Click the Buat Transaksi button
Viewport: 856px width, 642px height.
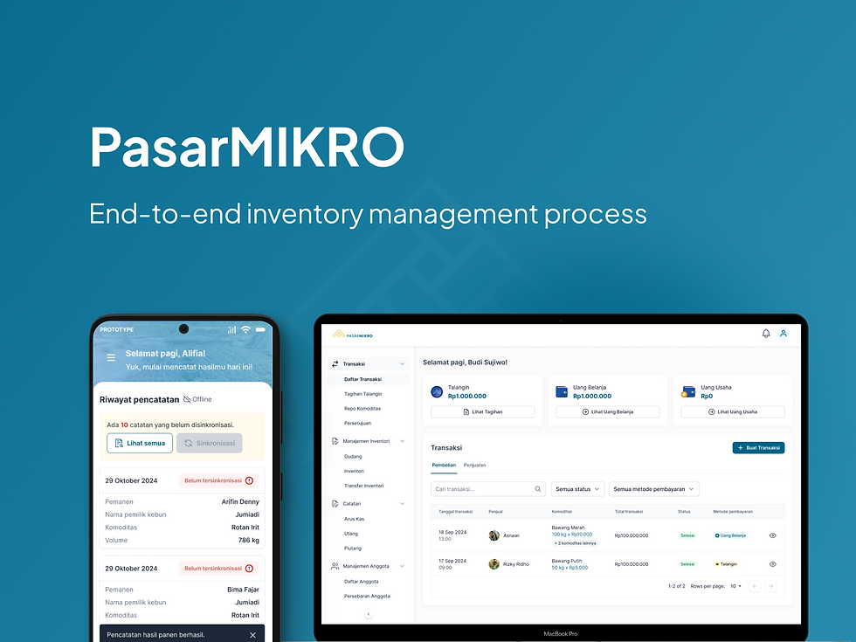[758, 447]
